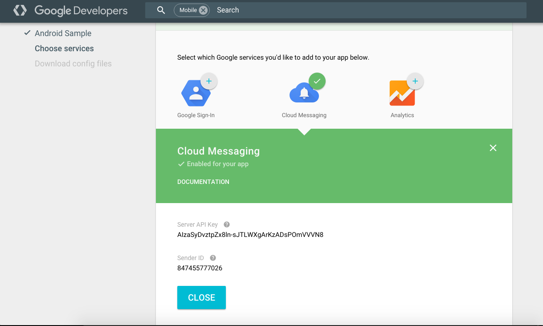Click the Cloud Messaging label under icon

click(x=304, y=115)
